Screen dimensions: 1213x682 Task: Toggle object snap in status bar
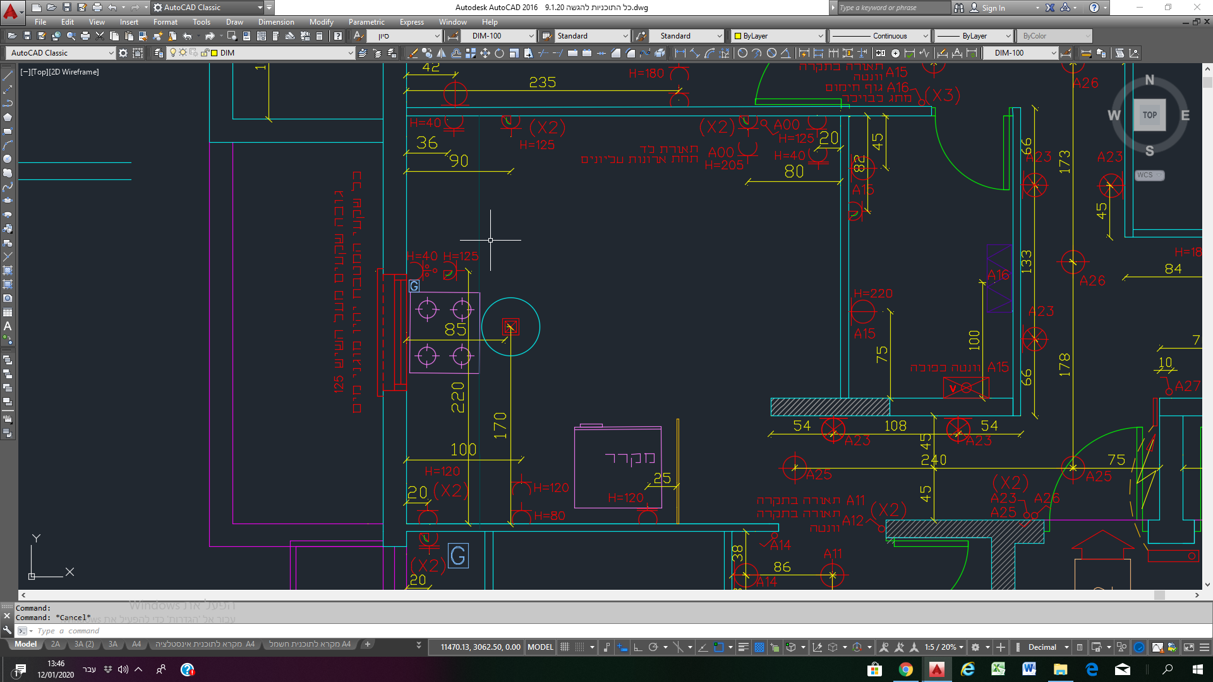click(718, 647)
